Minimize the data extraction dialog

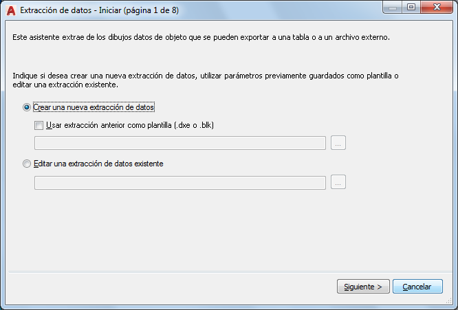click(392, 8)
